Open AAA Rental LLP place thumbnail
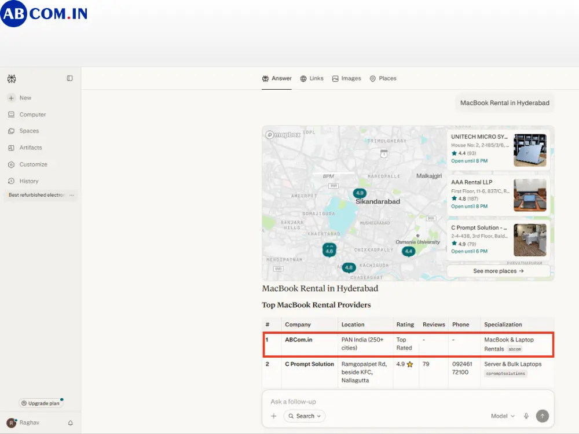This screenshot has height=434, width=579. (x=530, y=195)
